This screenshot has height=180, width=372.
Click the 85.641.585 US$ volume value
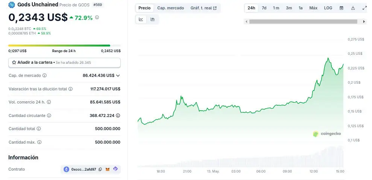105,102
